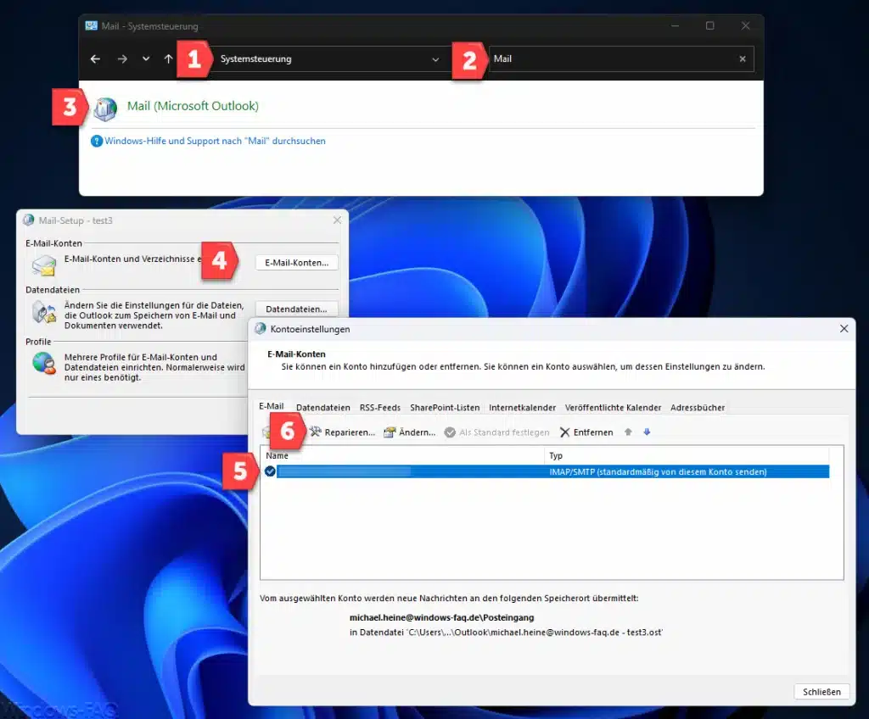869x719 pixels.
Task: Clear the Mail search text
Action: tap(743, 59)
